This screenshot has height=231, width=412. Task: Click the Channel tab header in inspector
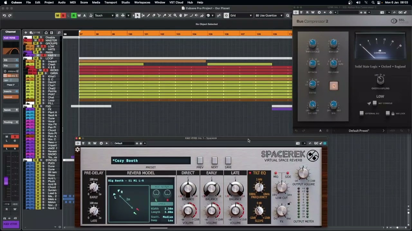[10, 32]
